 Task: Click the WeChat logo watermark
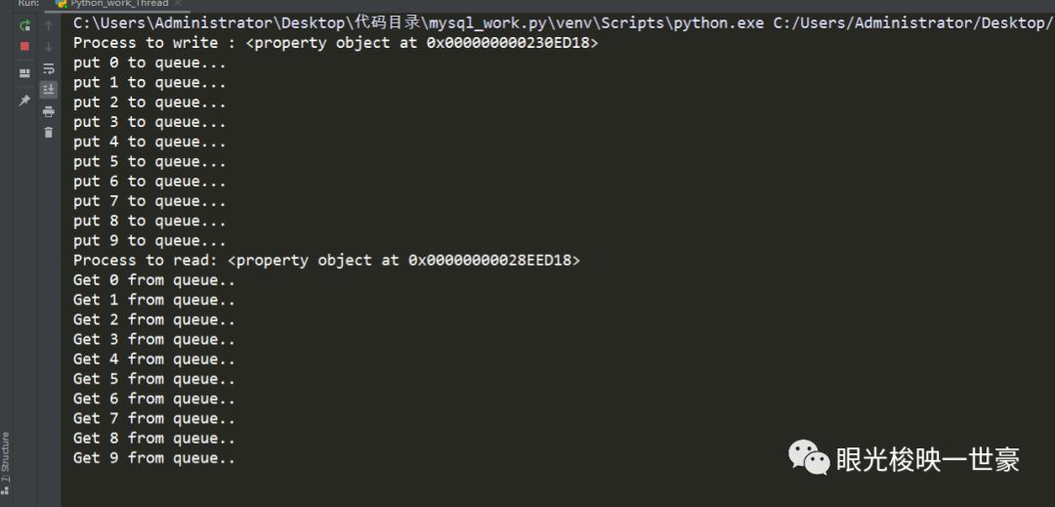coord(808,457)
